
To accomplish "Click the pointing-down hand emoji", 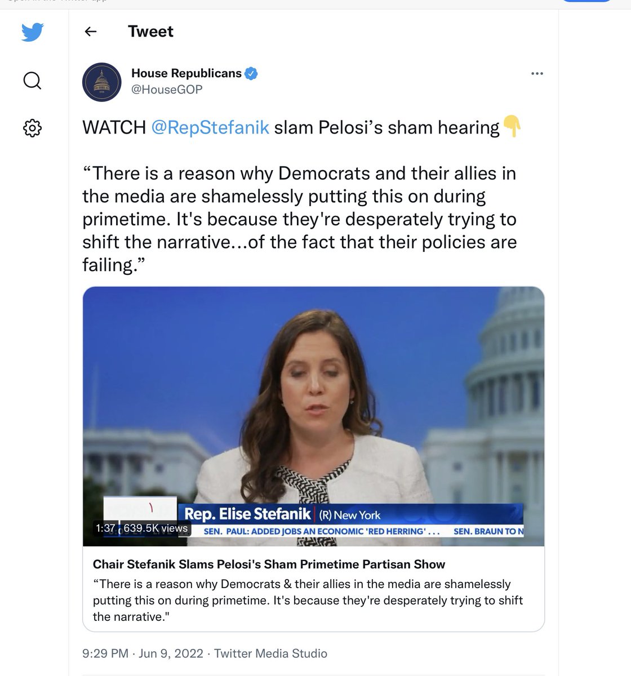I will click(x=512, y=126).
